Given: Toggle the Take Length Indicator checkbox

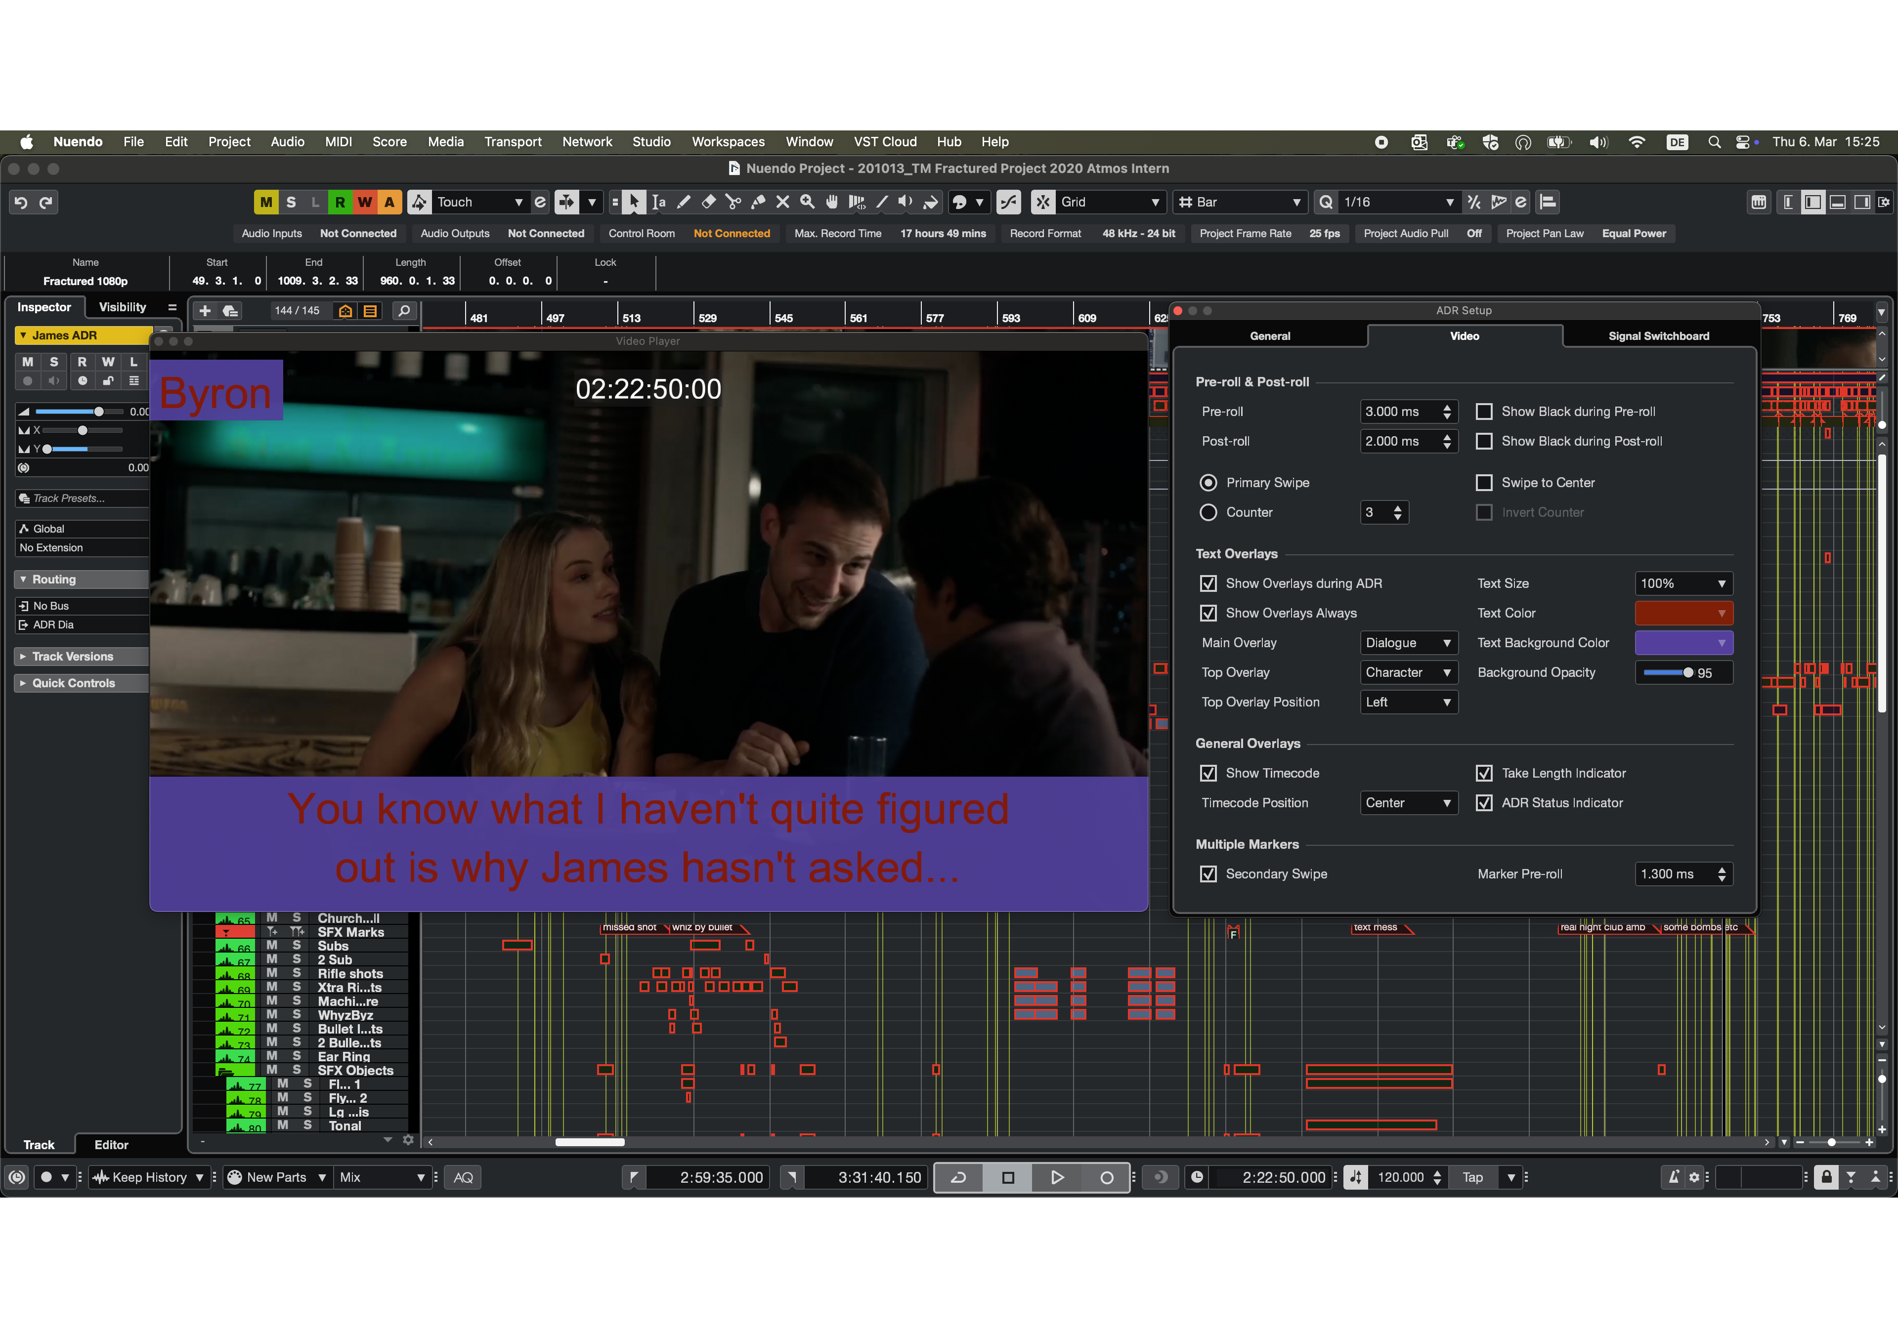Looking at the screenshot, I should [x=1484, y=774].
